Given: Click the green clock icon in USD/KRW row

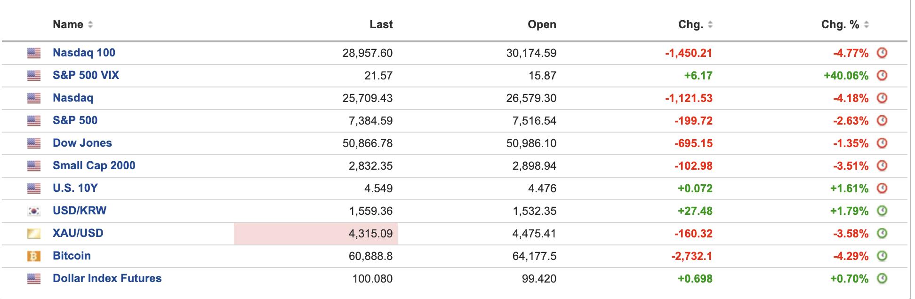Looking at the screenshot, I should point(882,211).
